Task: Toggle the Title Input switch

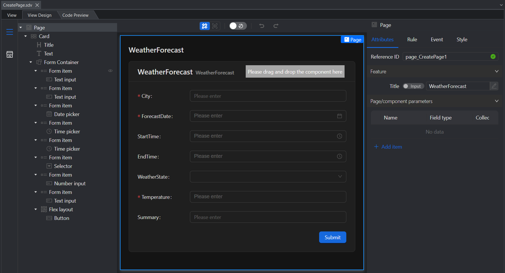Action: [413, 86]
